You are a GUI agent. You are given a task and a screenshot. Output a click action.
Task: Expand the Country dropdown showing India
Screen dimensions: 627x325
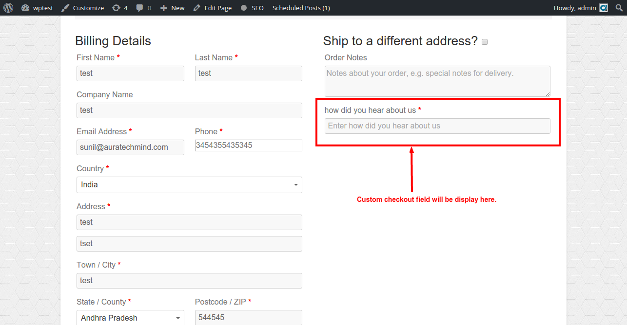[189, 185]
